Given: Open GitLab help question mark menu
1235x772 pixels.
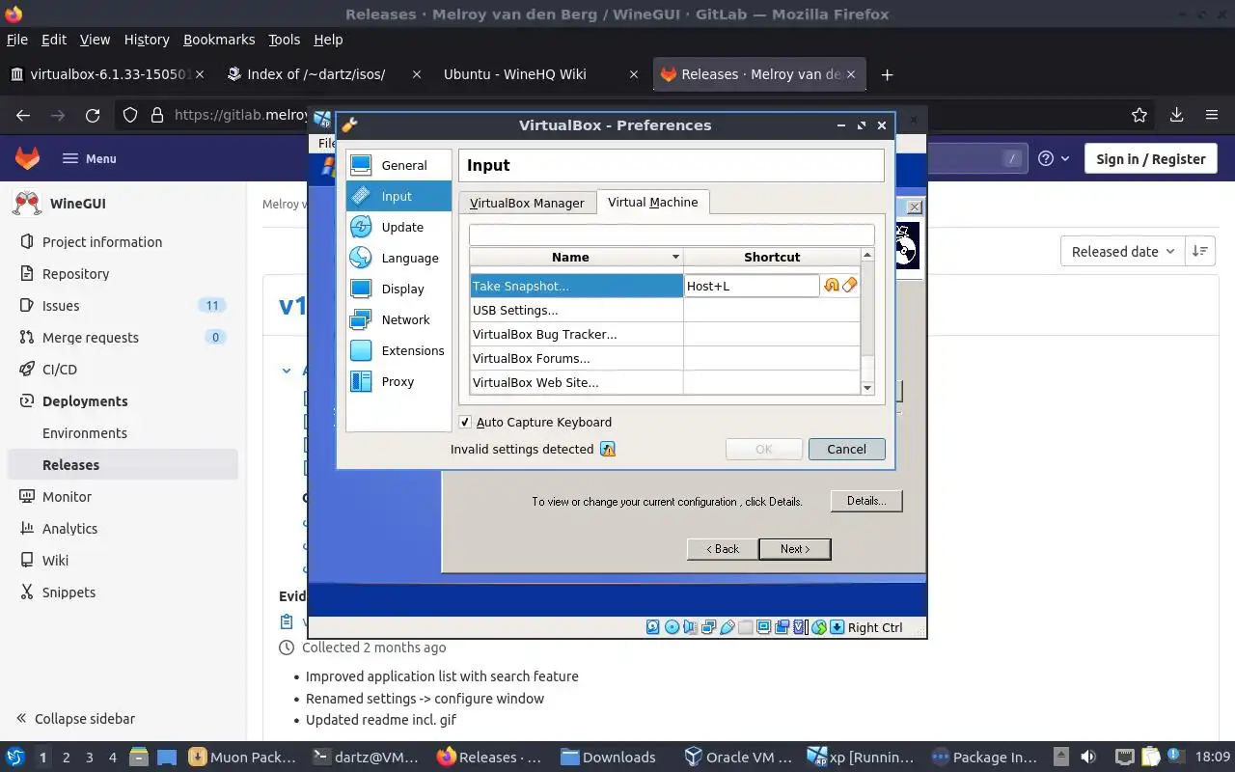Looking at the screenshot, I should click(1054, 158).
